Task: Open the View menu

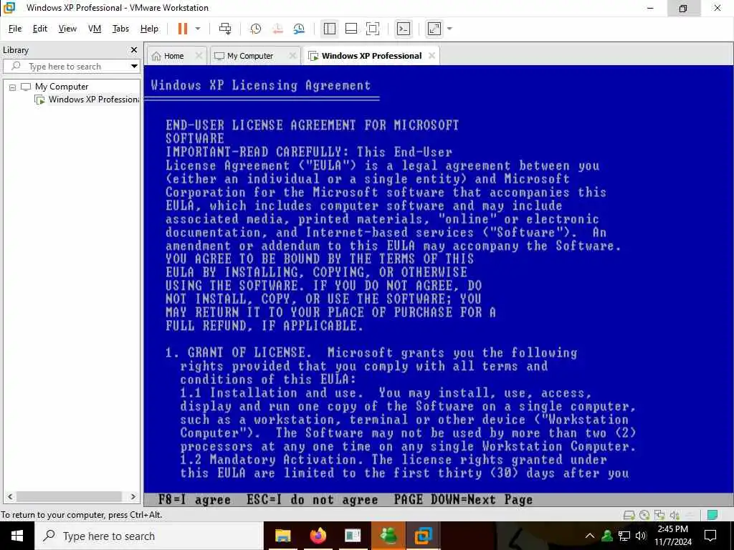Action: [67, 29]
